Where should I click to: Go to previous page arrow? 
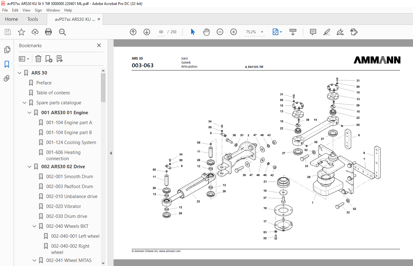coord(133,32)
